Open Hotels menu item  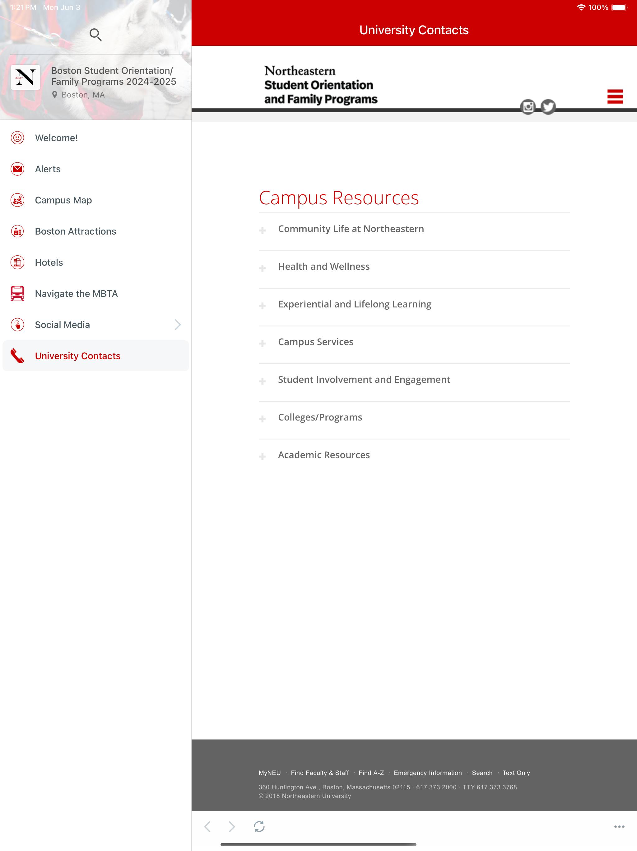point(96,262)
